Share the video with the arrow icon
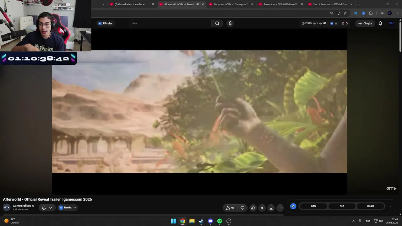The image size is (402, 226). [x=253, y=208]
